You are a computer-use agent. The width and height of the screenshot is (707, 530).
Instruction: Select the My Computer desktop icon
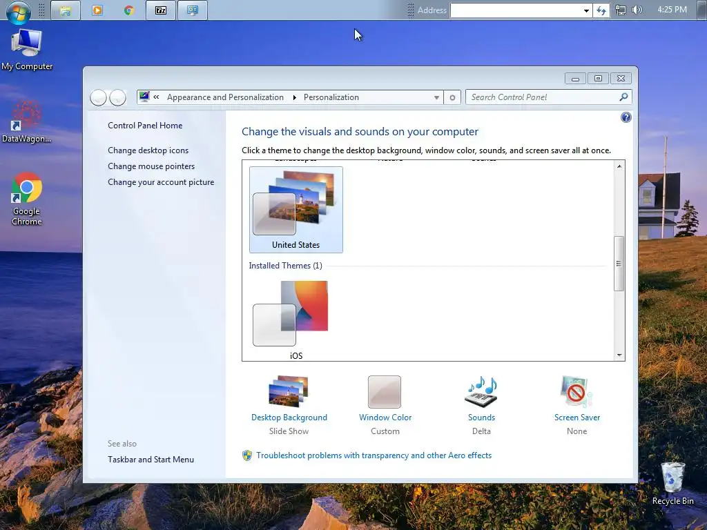[27, 50]
